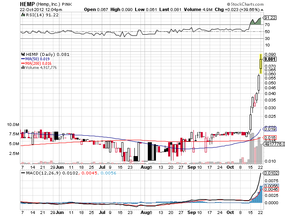Click the PINK exchange label
The image size is (285, 216).
coord(67,4)
